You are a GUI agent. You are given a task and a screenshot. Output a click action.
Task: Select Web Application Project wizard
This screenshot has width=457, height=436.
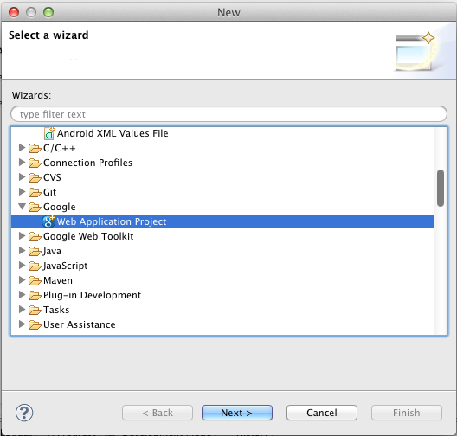pos(222,221)
